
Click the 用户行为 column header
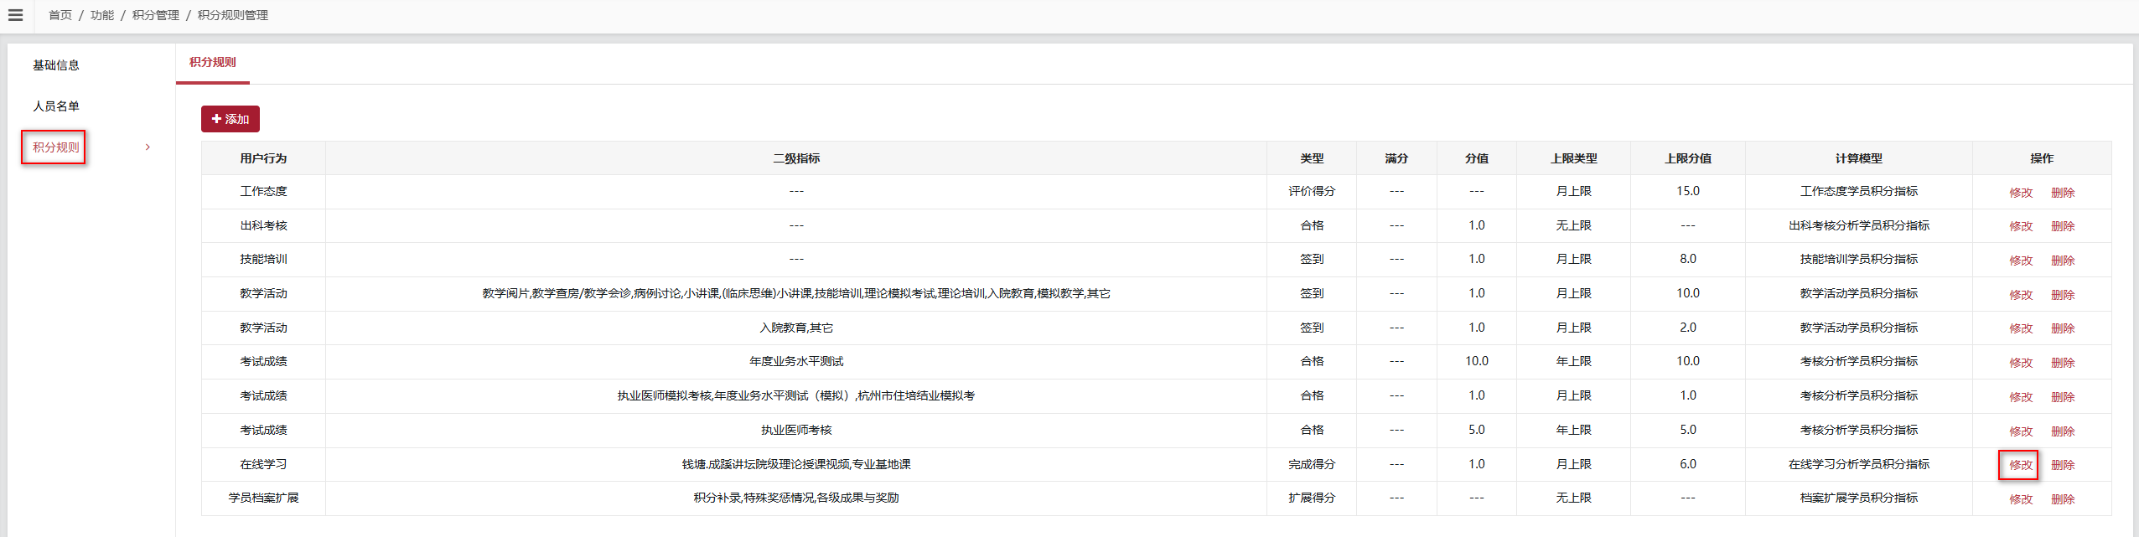click(263, 158)
